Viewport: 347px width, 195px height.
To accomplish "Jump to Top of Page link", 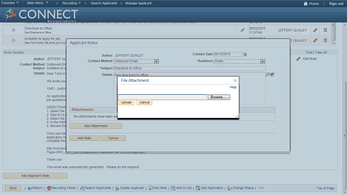I will pyautogui.click(x=325, y=188).
